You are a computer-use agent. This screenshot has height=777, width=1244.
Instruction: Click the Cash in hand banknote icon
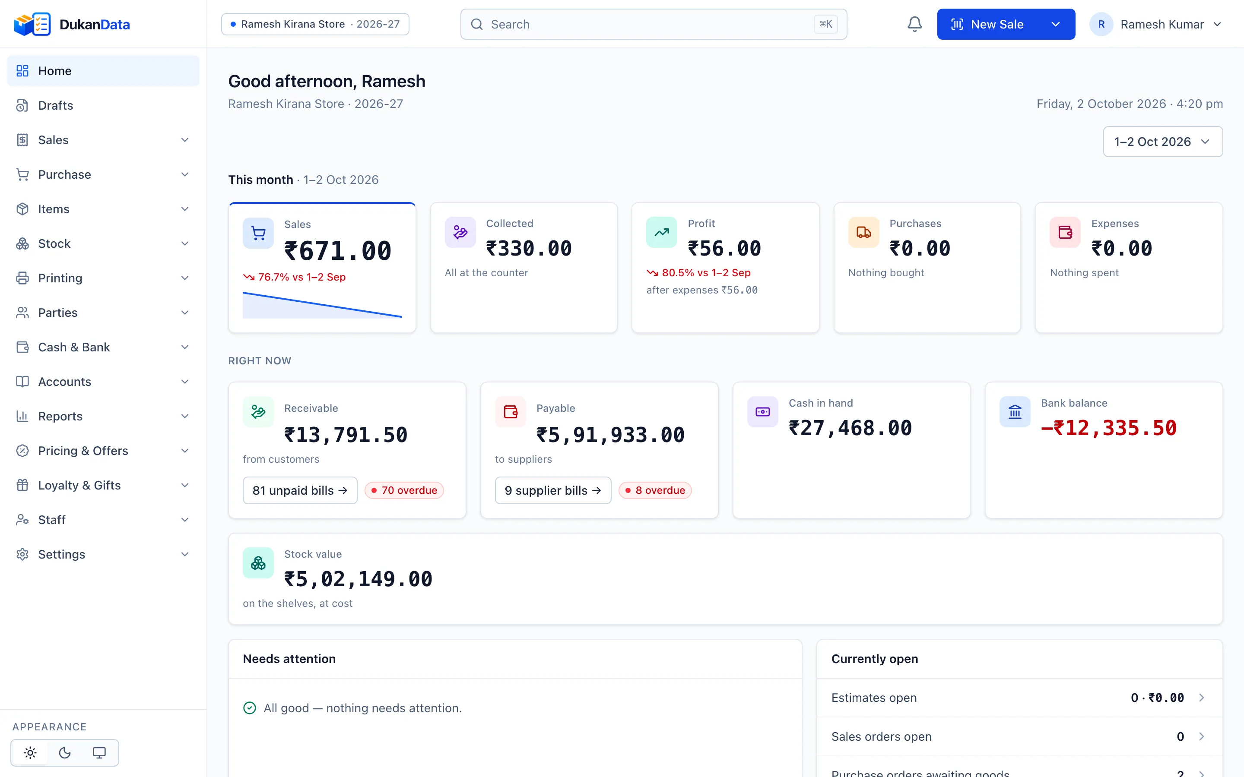[x=763, y=412]
